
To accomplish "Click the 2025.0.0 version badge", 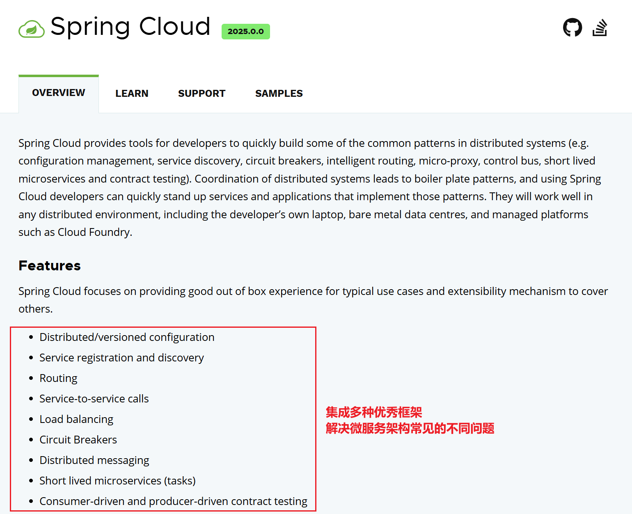I will pyautogui.click(x=246, y=32).
